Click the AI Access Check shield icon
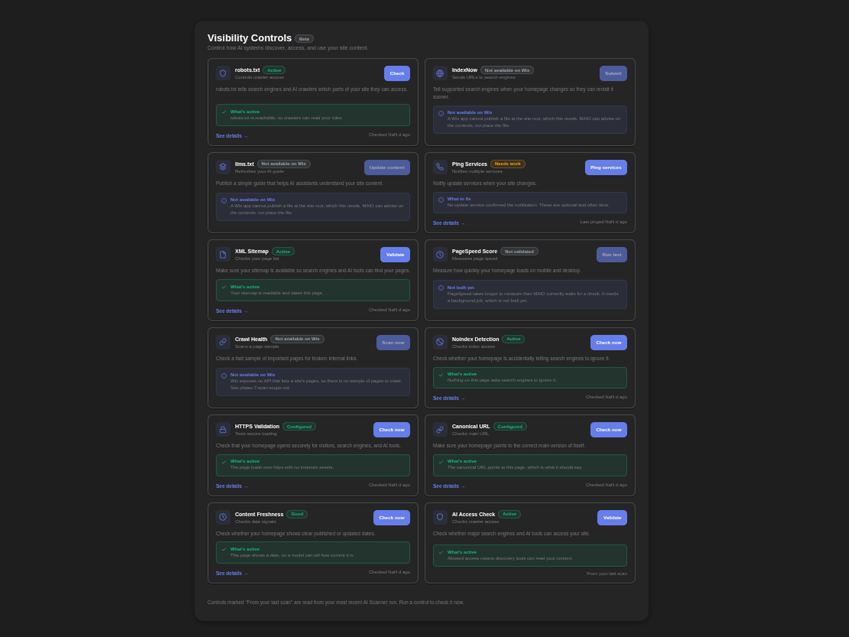The height and width of the screenshot is (637, 849). pyautogui.click(x=440, y=518)
